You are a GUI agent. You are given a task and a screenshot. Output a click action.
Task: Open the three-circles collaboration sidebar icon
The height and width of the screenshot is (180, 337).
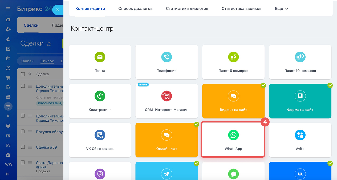tap(8, 29)
